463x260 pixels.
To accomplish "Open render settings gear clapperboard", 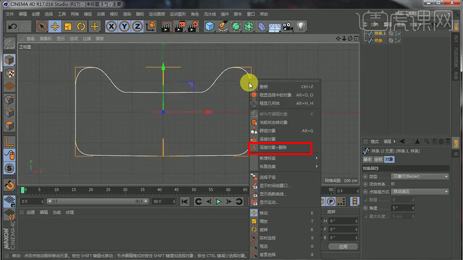I will [193, 27].
